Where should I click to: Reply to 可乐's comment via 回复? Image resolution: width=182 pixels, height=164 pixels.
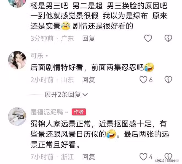(x=89, y=80)
